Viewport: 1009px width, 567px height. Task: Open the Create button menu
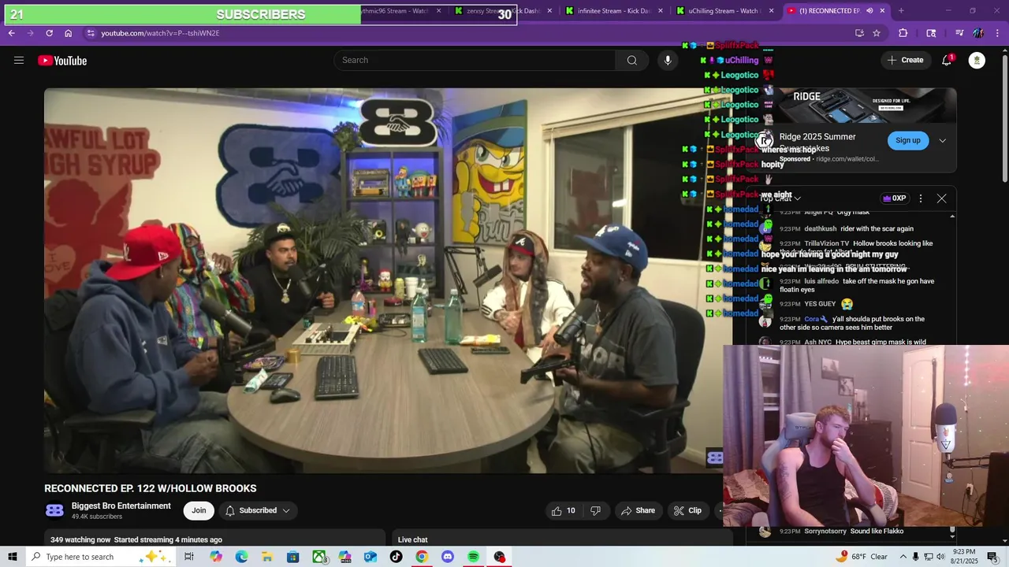click(x=905, y=61)
